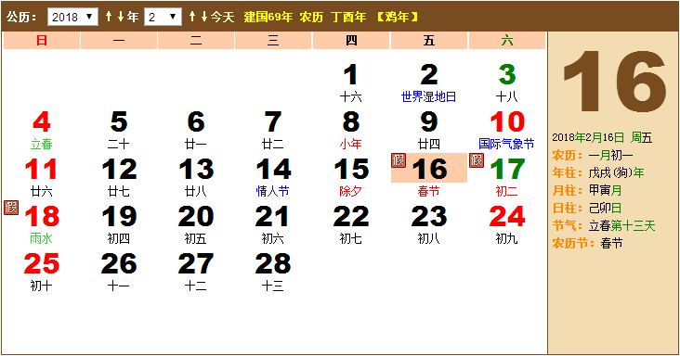
Task: Select day 17 初二
Action: coord(506,177)
